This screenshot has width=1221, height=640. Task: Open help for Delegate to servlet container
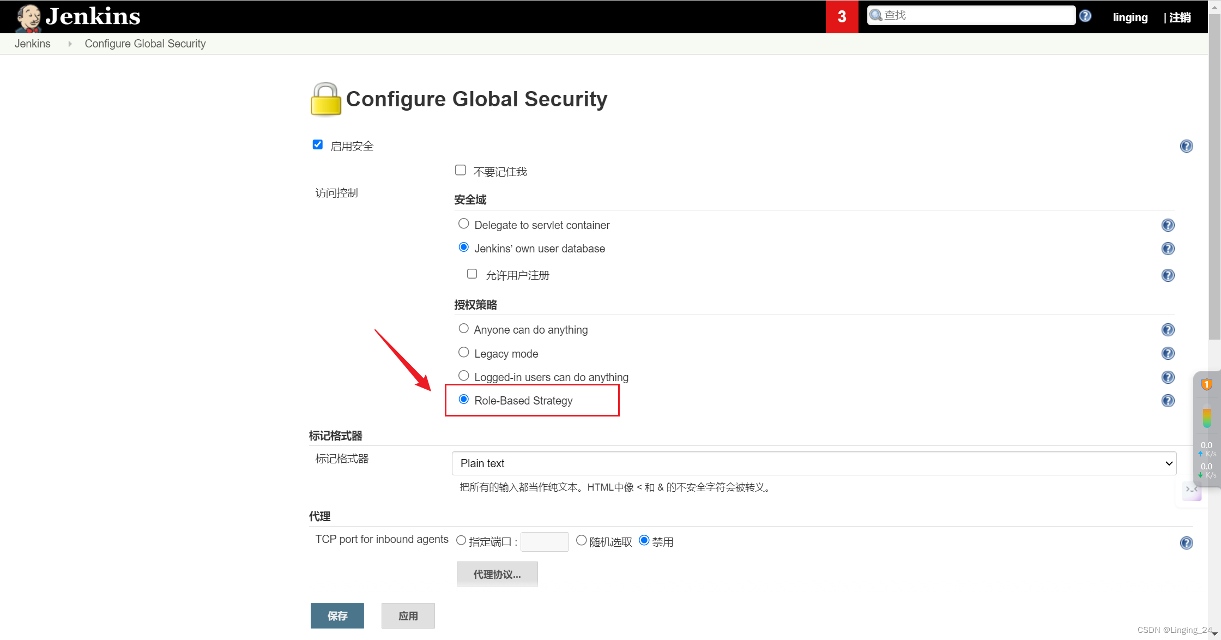point(1168,225)
